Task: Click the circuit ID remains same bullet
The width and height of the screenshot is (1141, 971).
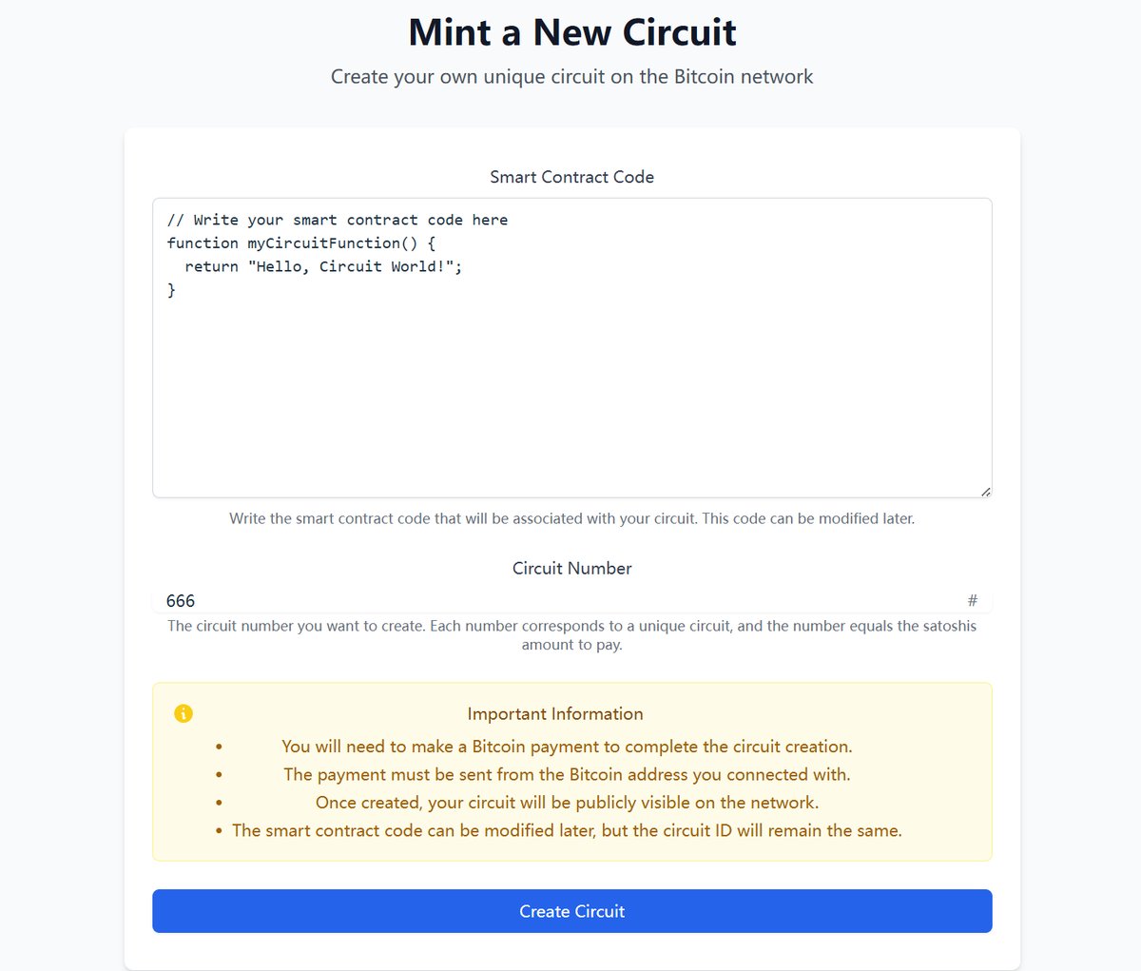Action: point(567,830)
